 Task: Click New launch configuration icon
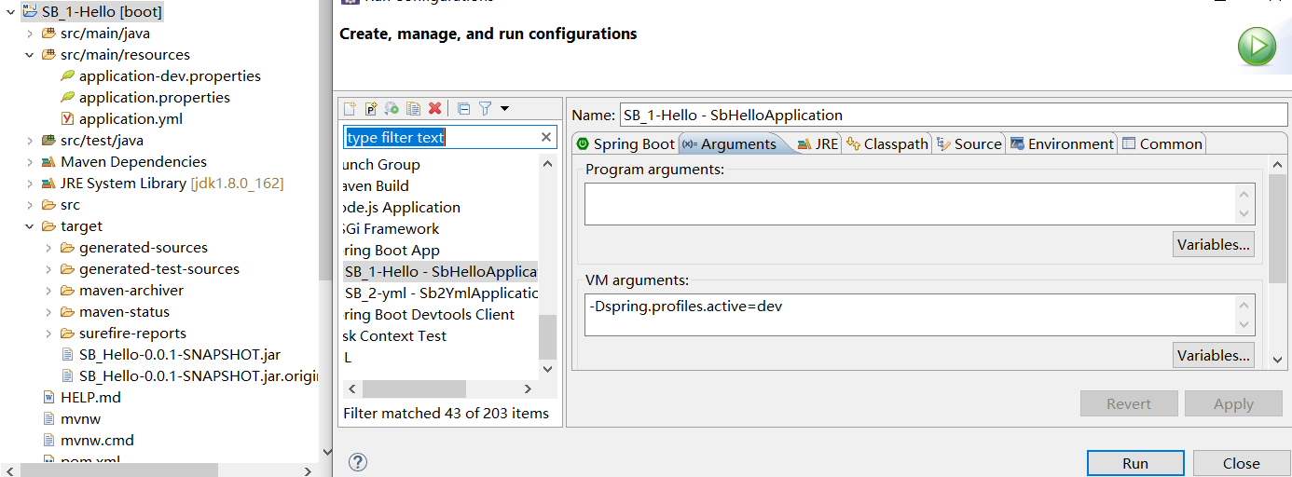pos(350,108)
